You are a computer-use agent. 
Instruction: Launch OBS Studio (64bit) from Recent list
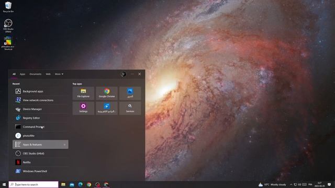tap(40, 154)
